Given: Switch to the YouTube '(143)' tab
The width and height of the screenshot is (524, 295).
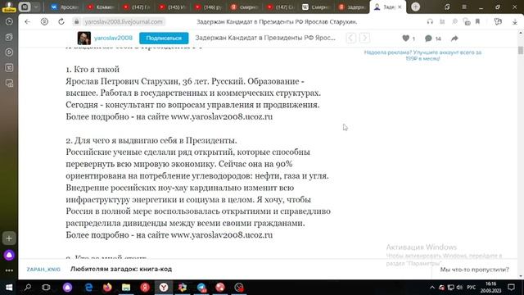Looking at the screenshot, I should click(x=173, y=7).
